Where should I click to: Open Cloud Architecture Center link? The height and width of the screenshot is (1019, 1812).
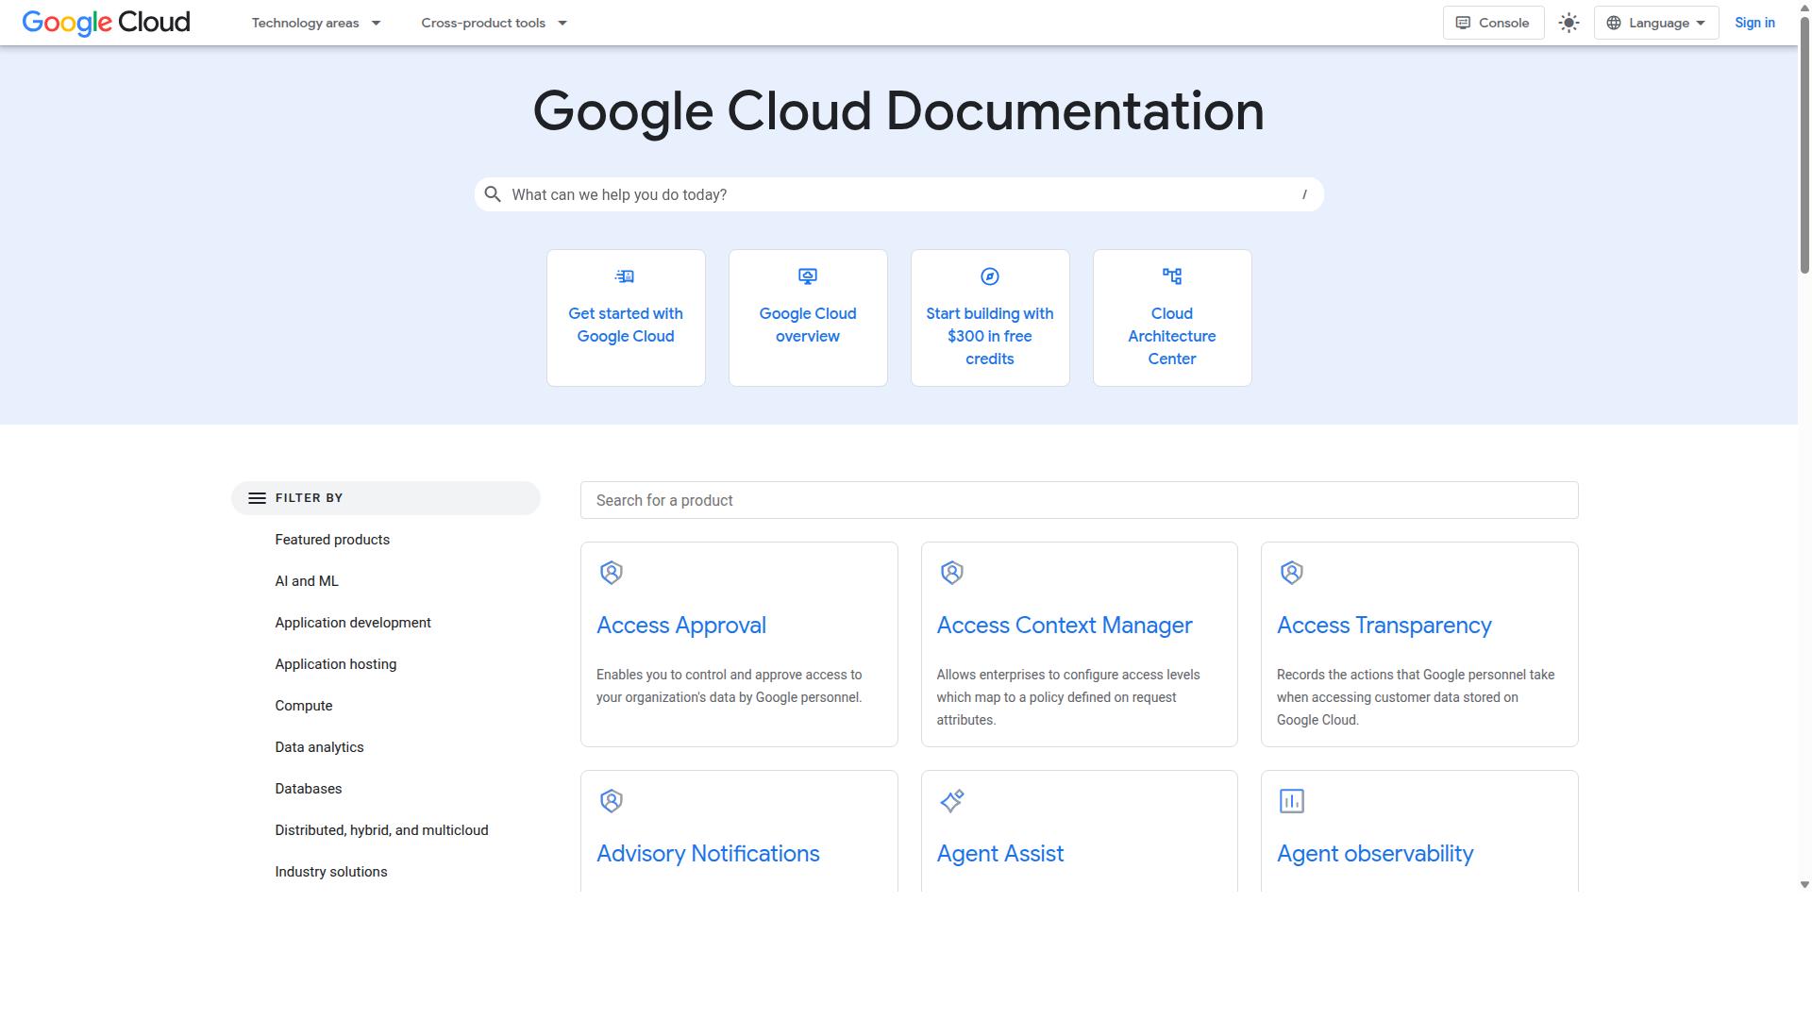click(1172, 336)
